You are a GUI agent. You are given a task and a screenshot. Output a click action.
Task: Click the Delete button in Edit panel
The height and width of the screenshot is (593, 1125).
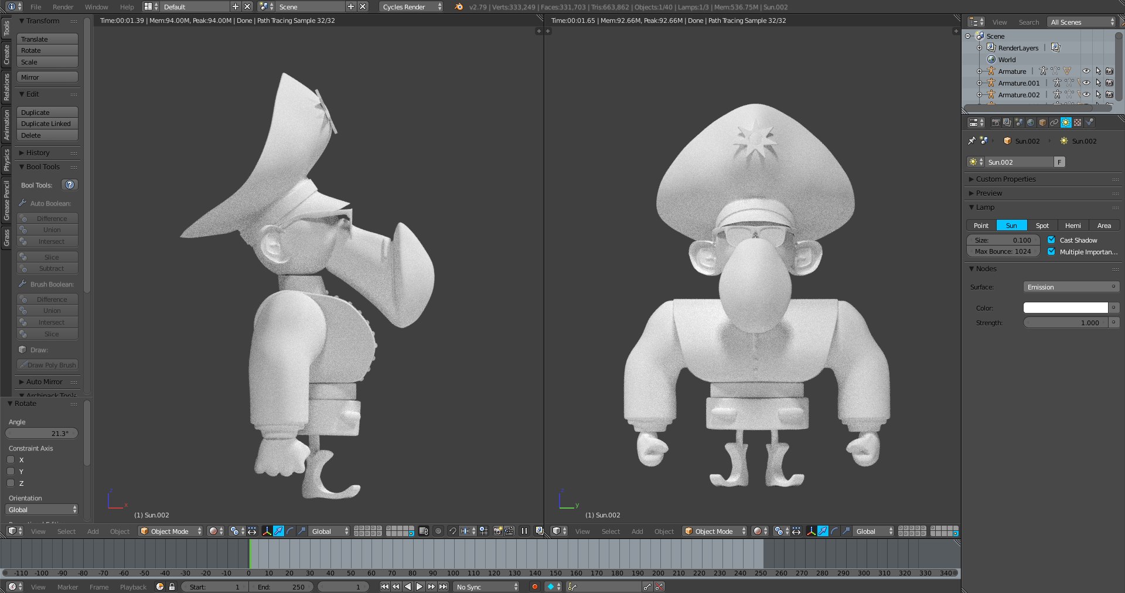click(47, 135)
